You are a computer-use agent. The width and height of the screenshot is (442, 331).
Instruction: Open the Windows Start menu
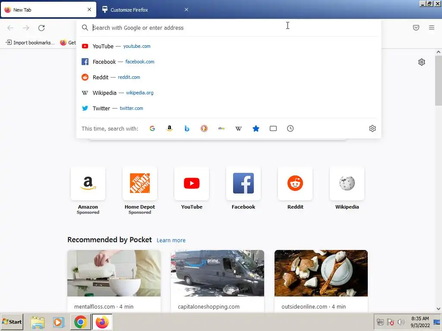click(x=12, y=322)
